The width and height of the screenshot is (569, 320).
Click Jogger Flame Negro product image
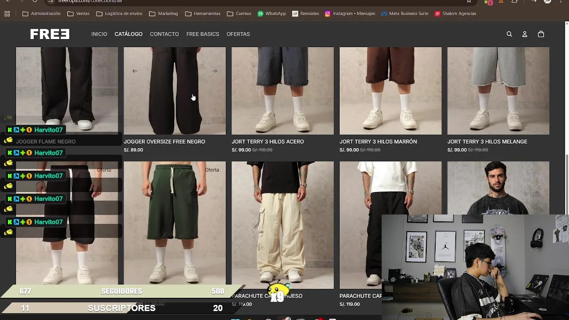pos(67,91)
